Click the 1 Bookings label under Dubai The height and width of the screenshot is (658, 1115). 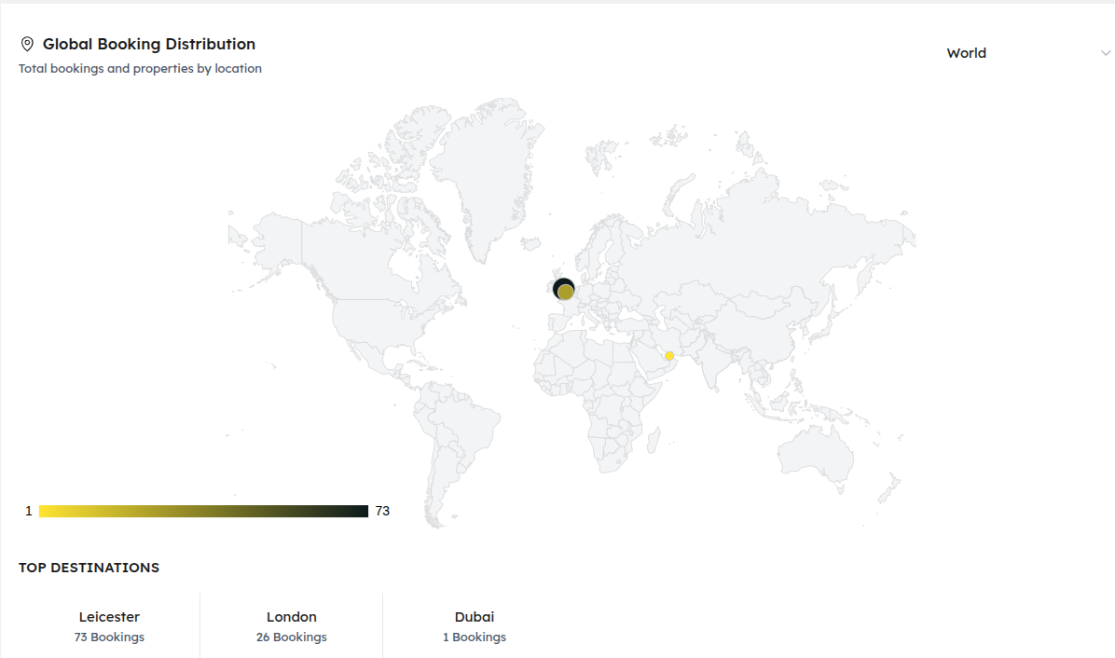pos(474,637)
